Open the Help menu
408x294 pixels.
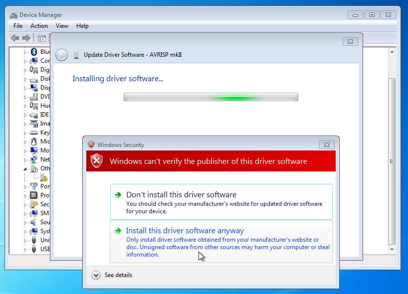(82, 26)
